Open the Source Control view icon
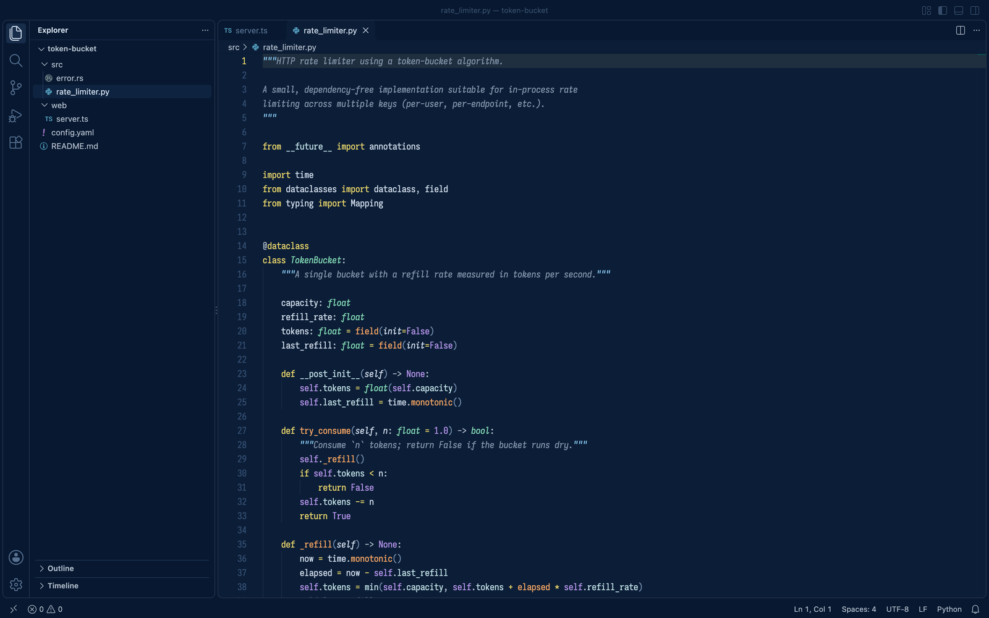The width and height of the screenshot is (989, 618). click(x=16, y=88)
